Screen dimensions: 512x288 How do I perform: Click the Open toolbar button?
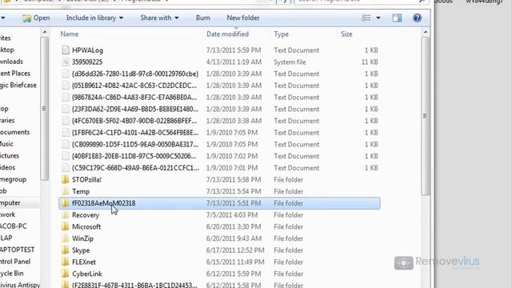[x=36, y=18]
